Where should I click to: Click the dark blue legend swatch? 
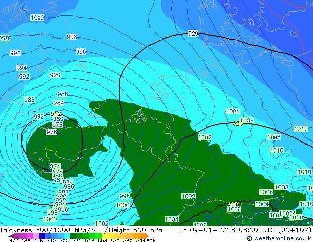pyautogui.click(x=42, y=236)
